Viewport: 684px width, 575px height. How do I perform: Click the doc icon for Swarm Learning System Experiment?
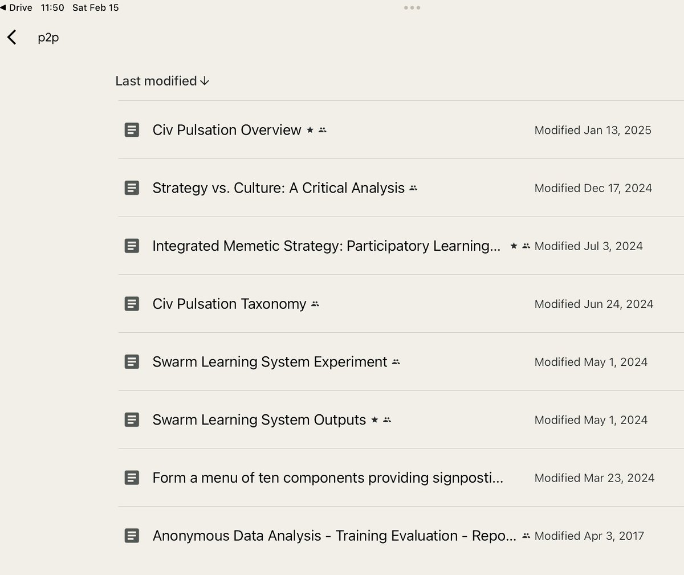132,362
